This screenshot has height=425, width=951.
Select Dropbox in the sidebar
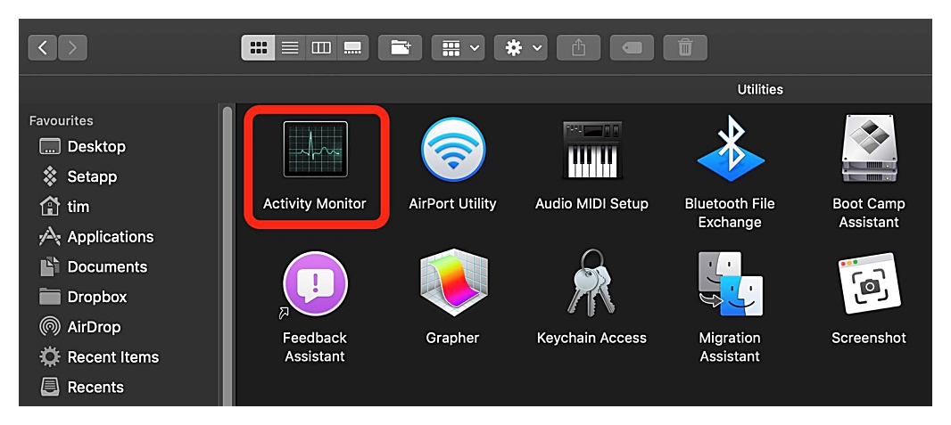pyautogui.click(x=82, y=298)
